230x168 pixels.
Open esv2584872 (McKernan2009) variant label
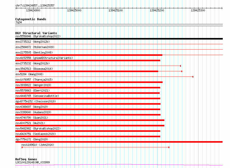[x=35, y=47]
